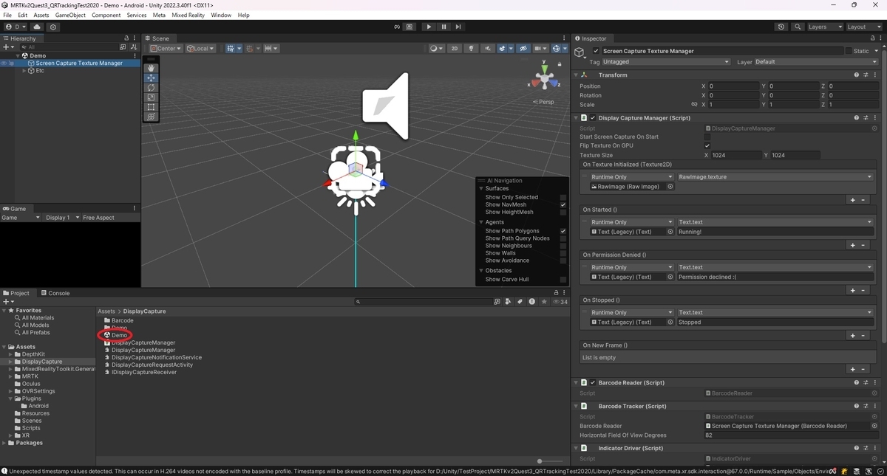Open the cloud services icon
The image size is (887, 476).
[37, 27]
